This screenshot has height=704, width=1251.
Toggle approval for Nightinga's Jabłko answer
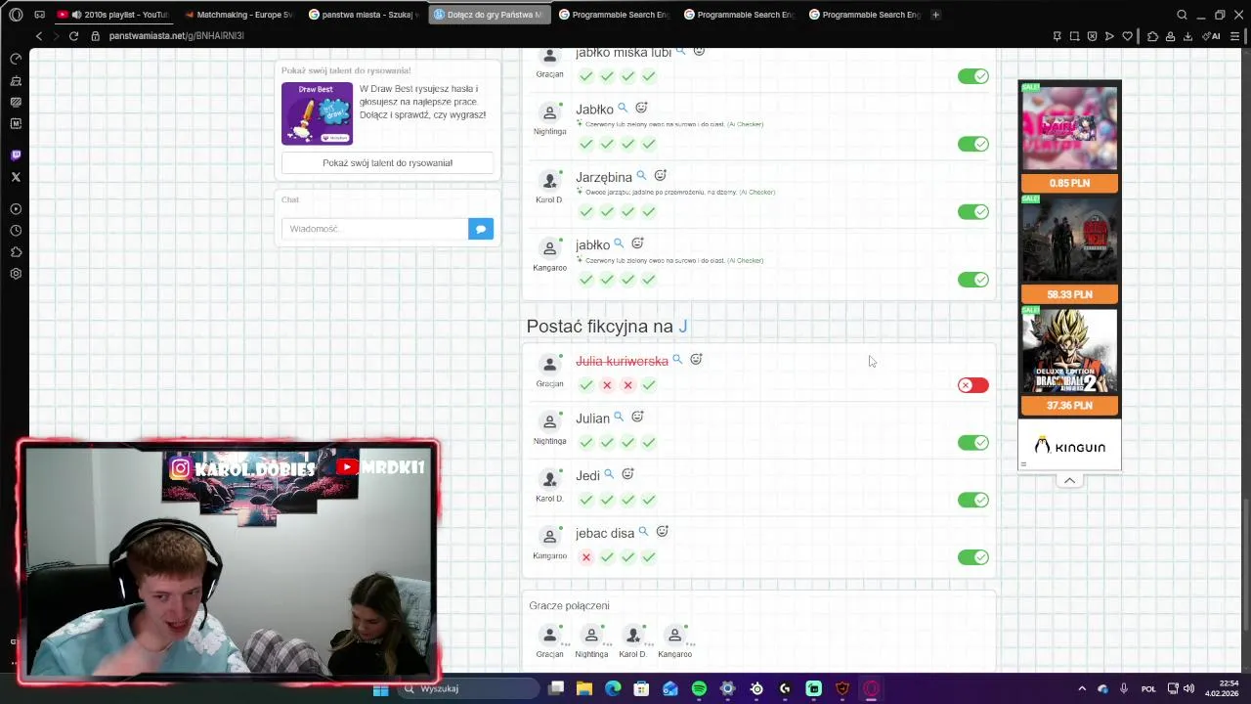[973, 144]
